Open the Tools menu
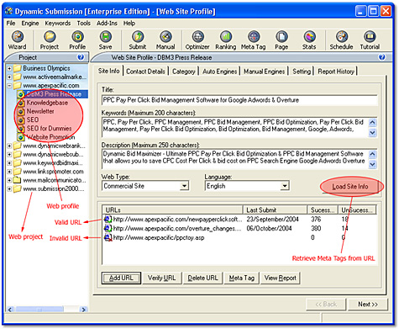 (x=84, y=24)
